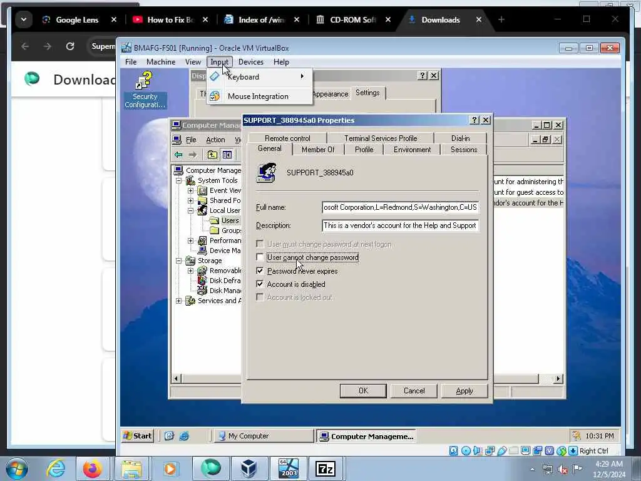Image resolution: width=641 pixels, height=481 pixels.
Task: Collapse the System Tools tree node
Action: pos(178,180)
